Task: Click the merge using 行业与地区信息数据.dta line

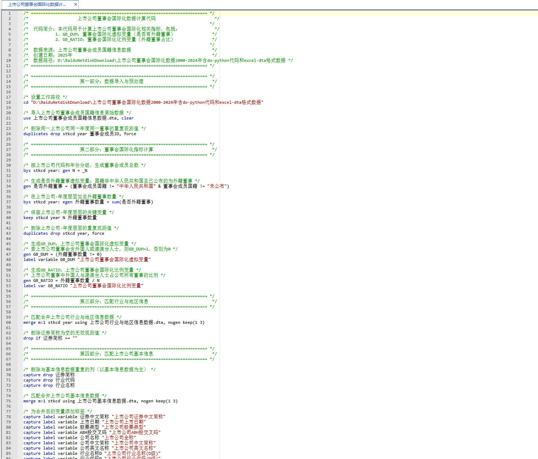Action: (x=114, y=322)
